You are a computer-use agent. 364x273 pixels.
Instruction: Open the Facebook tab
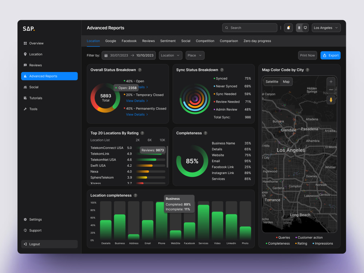pos(129,41)
